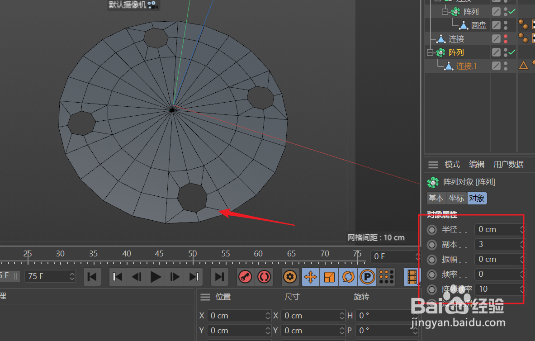Toggle layer box of 圆盘 row
The image size is (535, 341).
[x=497, y=25]
